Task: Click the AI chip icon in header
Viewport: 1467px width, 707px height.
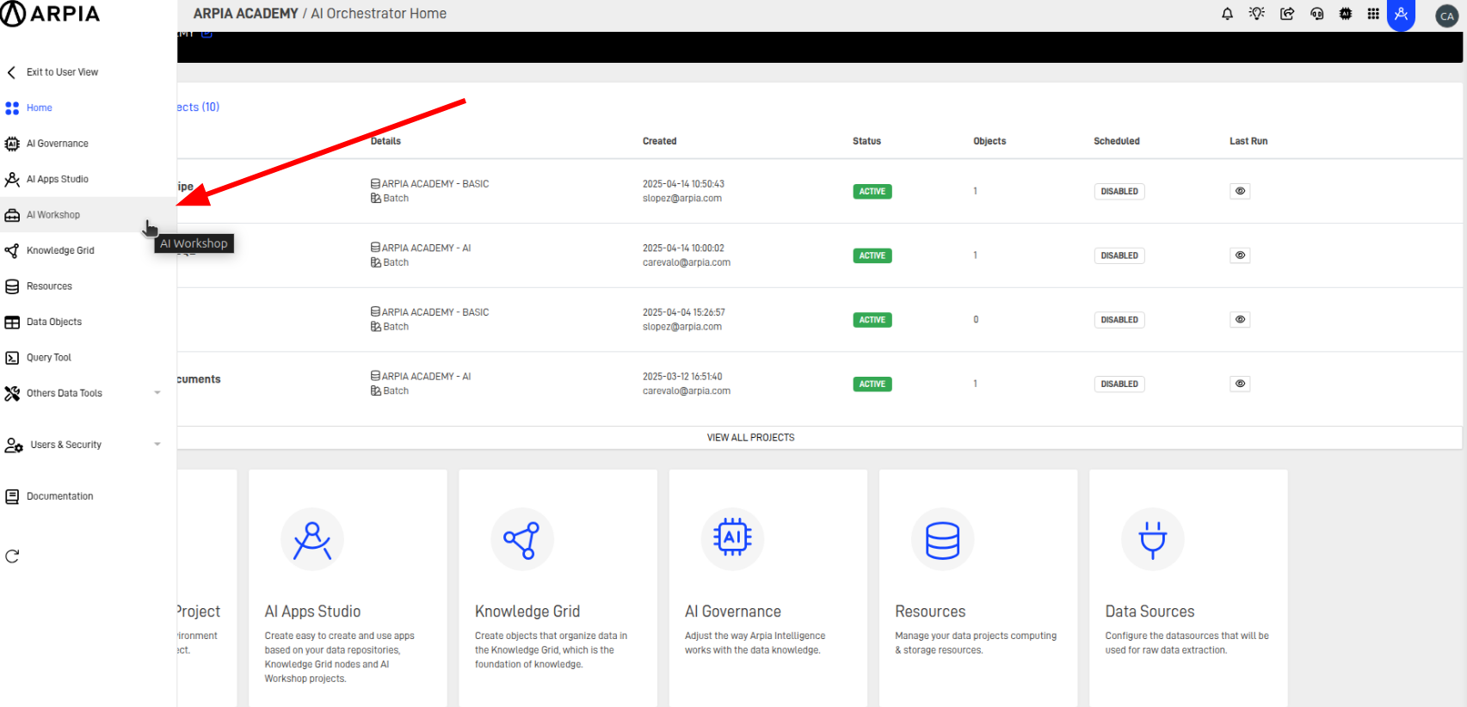Action: pyautogui.click(x=1346, y=14)
